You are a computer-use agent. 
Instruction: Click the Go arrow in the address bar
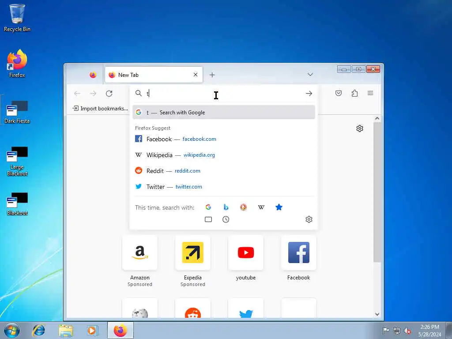[309, 94]
